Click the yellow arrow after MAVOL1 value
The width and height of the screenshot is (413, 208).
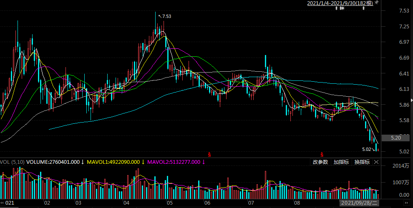[x=143, y=162]
